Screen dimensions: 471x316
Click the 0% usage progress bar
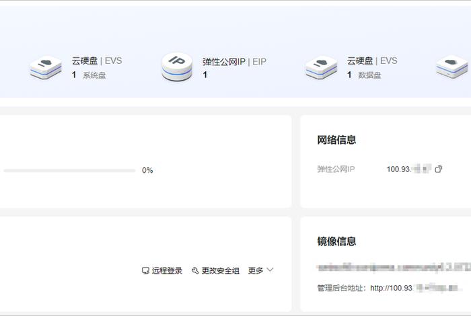pyautogui.click(x=70, y=171)
